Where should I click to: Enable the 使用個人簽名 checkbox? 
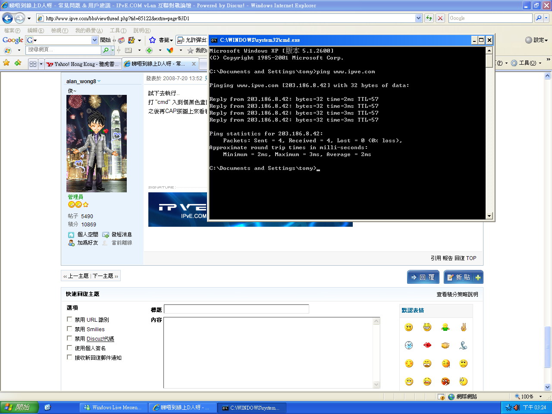(x=69, y=348)
